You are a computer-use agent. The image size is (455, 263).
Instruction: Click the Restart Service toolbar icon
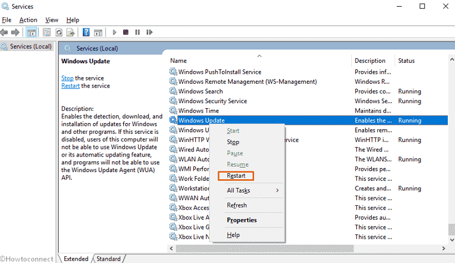[x=149, y=32]
